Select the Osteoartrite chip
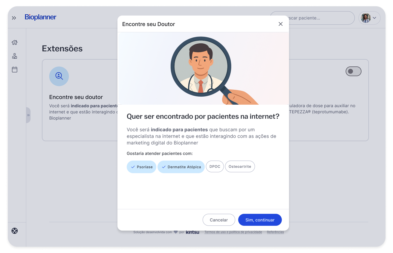The height and width of the screenshot is (253, 393). point(240,167)
